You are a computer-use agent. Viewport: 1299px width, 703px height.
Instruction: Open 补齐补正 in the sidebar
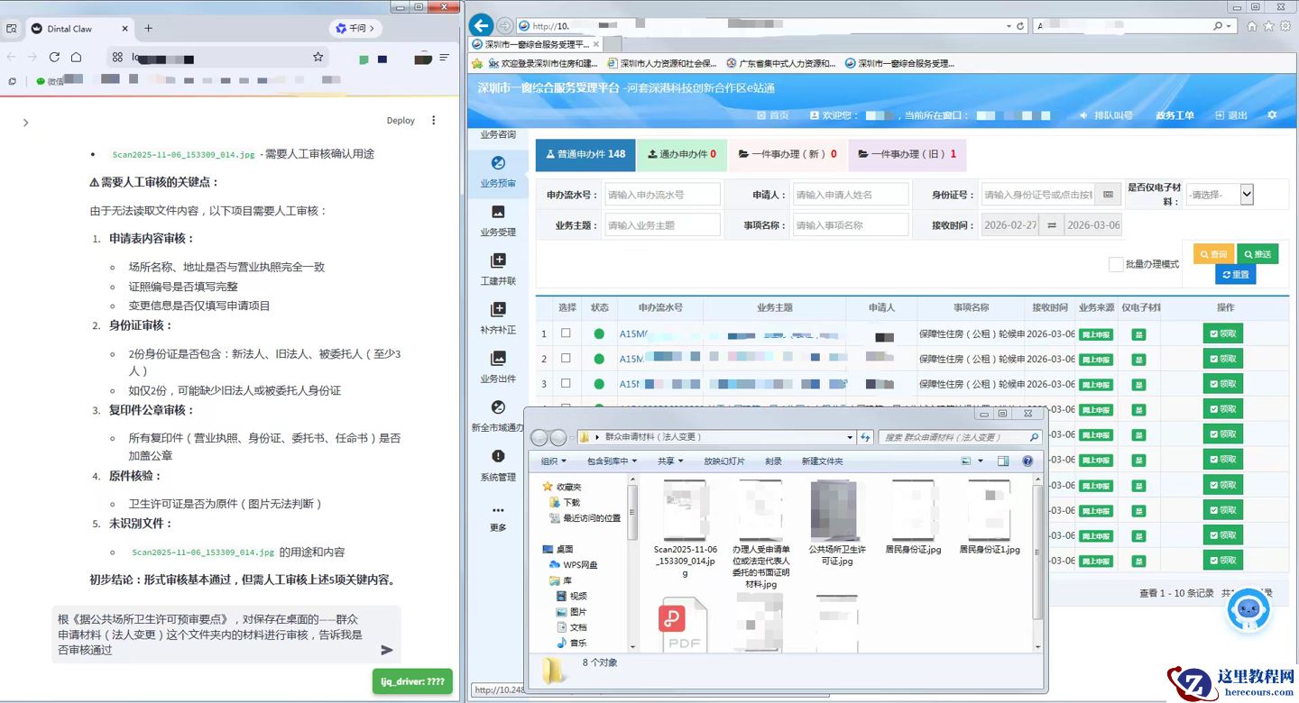(498, 310)
